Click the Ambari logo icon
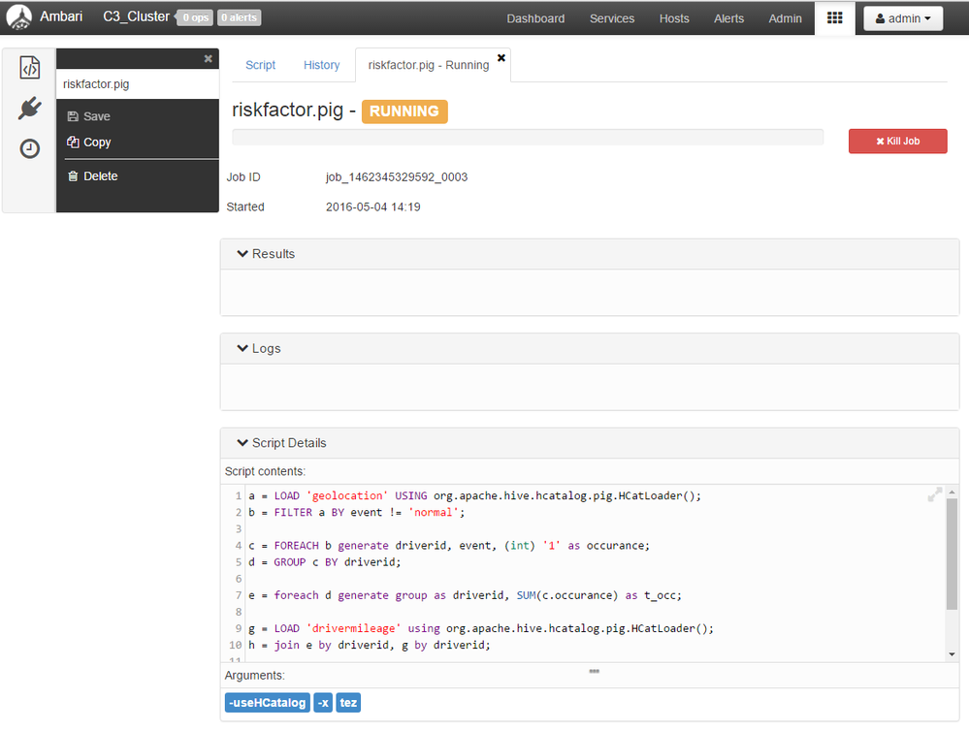Viewport: 969px width, 731px height. pyautogui.click(x=18, y=17)
